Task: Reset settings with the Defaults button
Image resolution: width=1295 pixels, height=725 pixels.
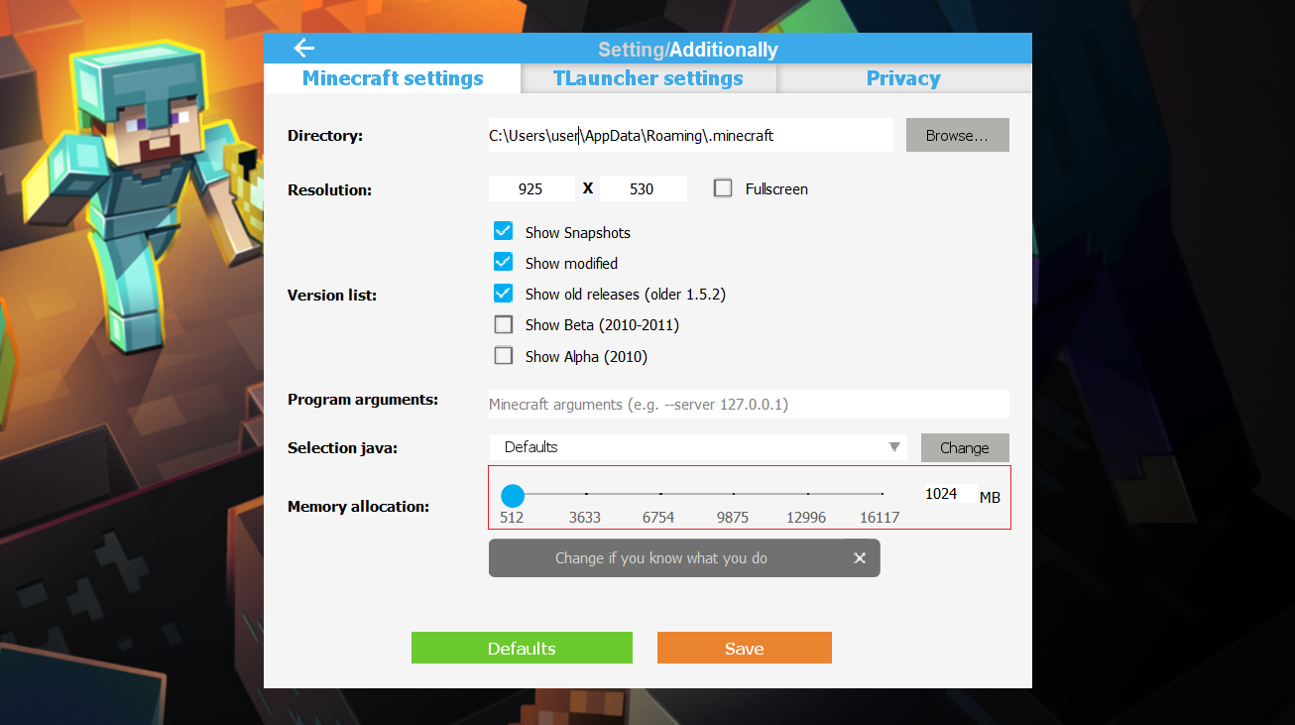Action: [522, 648]
